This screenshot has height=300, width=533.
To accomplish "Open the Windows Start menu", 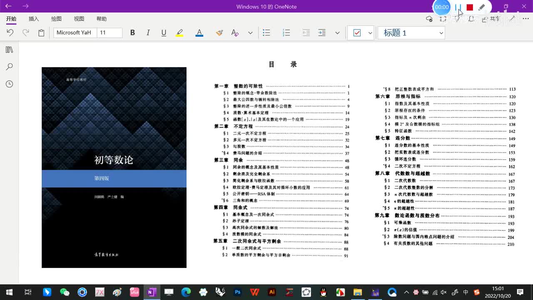I will coord(9,292).
